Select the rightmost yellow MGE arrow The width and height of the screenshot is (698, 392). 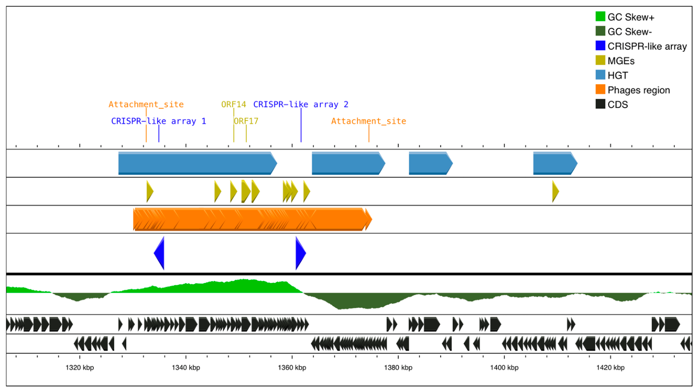point(555,192)
